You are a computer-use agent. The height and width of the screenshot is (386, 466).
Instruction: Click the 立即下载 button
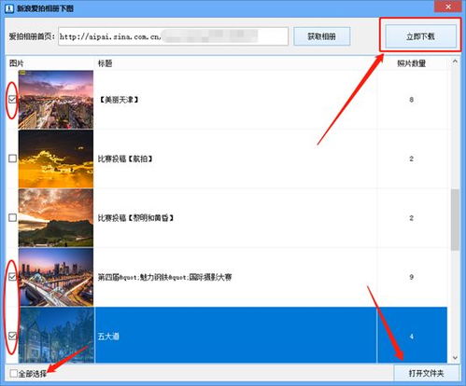(420, 36)
